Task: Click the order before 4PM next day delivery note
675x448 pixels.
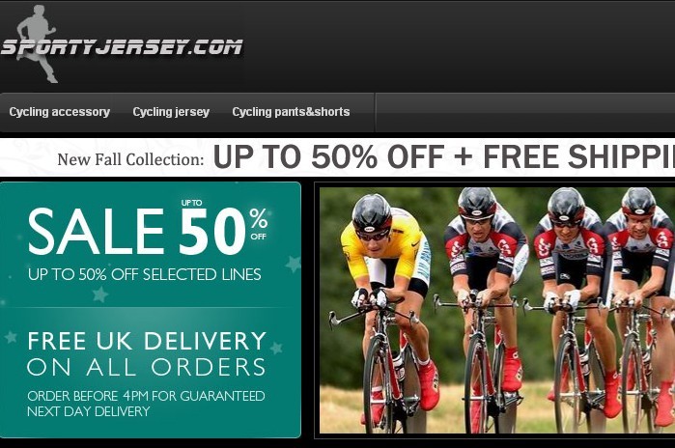Action: (146, 404)
